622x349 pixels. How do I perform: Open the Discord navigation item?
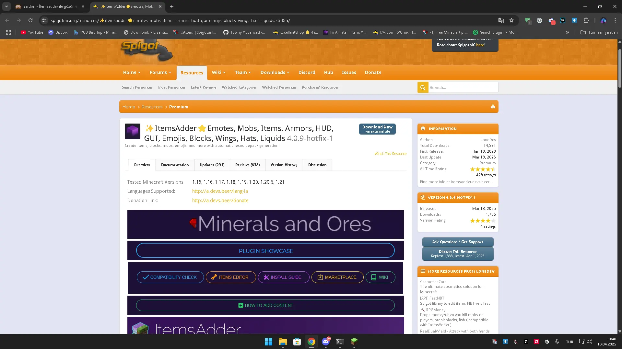[x=307, y=72]
